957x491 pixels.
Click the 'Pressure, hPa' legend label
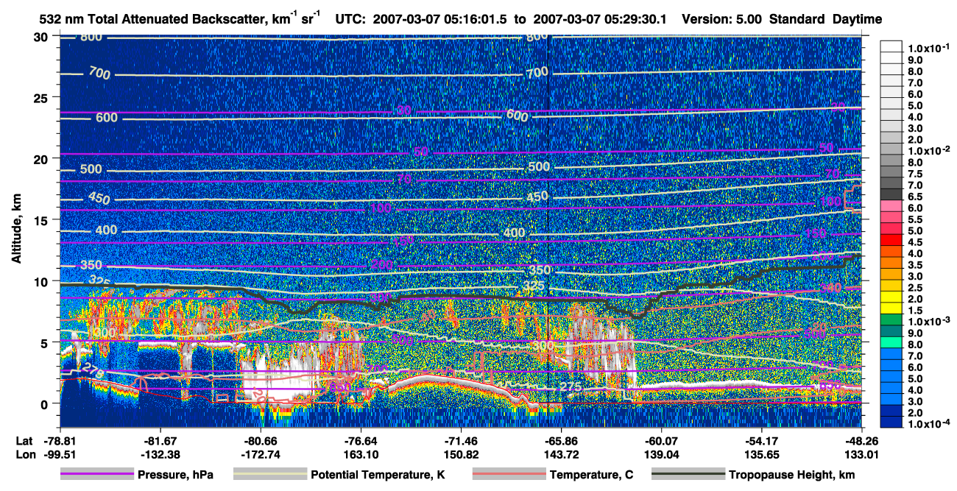click(x=176, y=475)
